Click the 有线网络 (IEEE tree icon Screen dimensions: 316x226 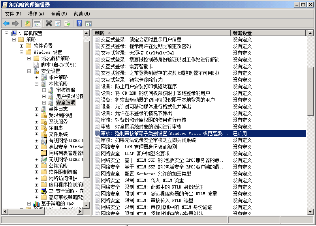(44, 140)
